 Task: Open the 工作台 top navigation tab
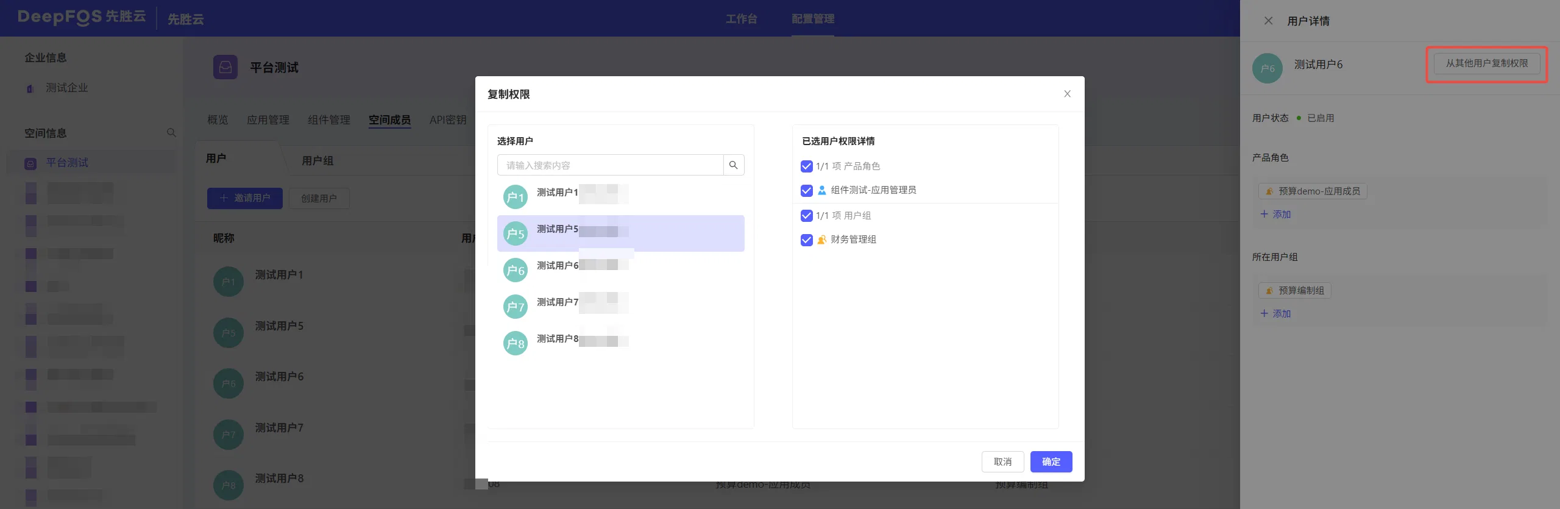(741, 19)
